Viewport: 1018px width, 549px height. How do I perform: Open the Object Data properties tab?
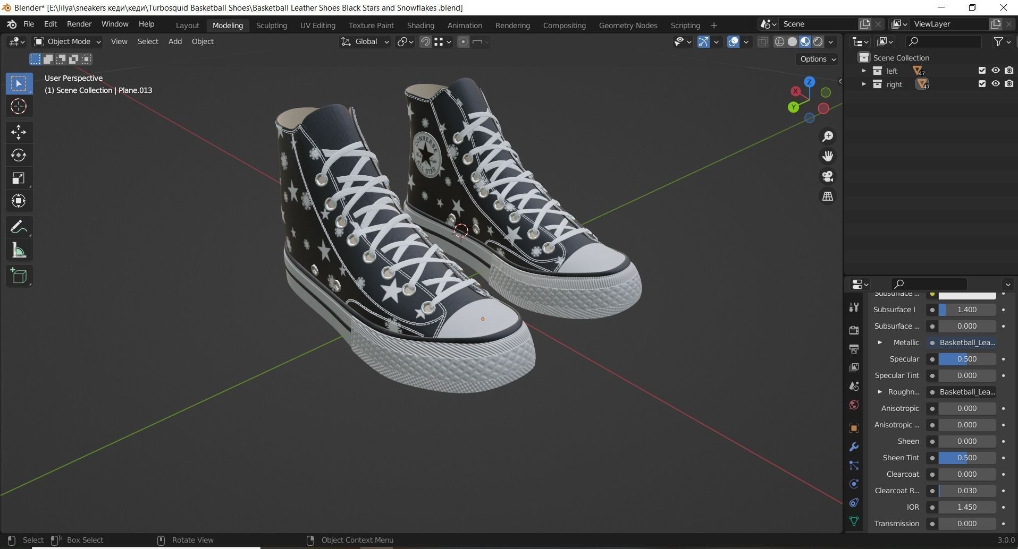[854, 521]
